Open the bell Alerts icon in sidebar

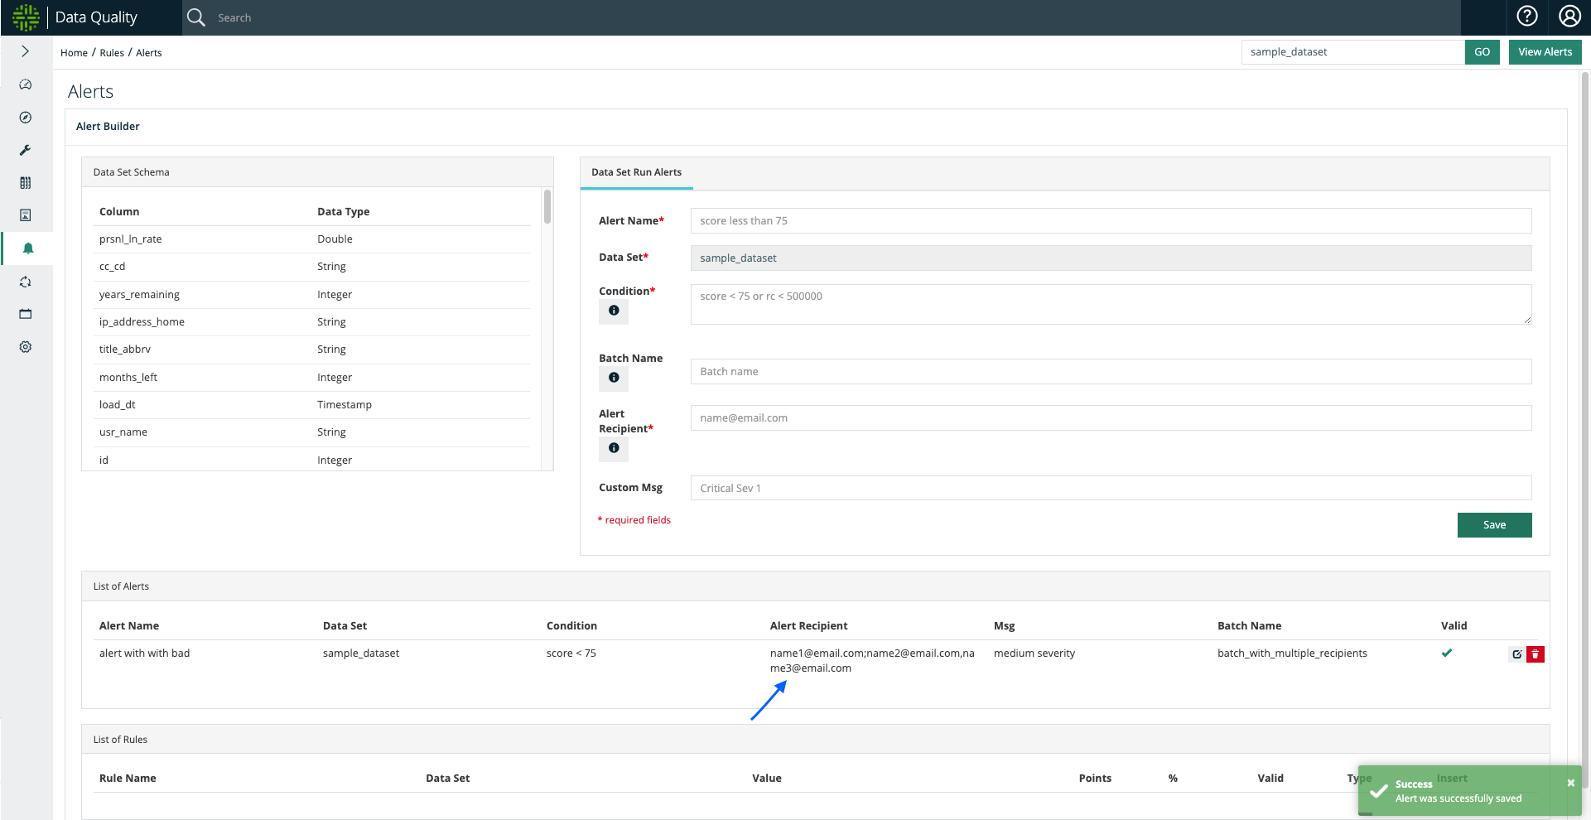pyautogui.click(x=27, y=248)
